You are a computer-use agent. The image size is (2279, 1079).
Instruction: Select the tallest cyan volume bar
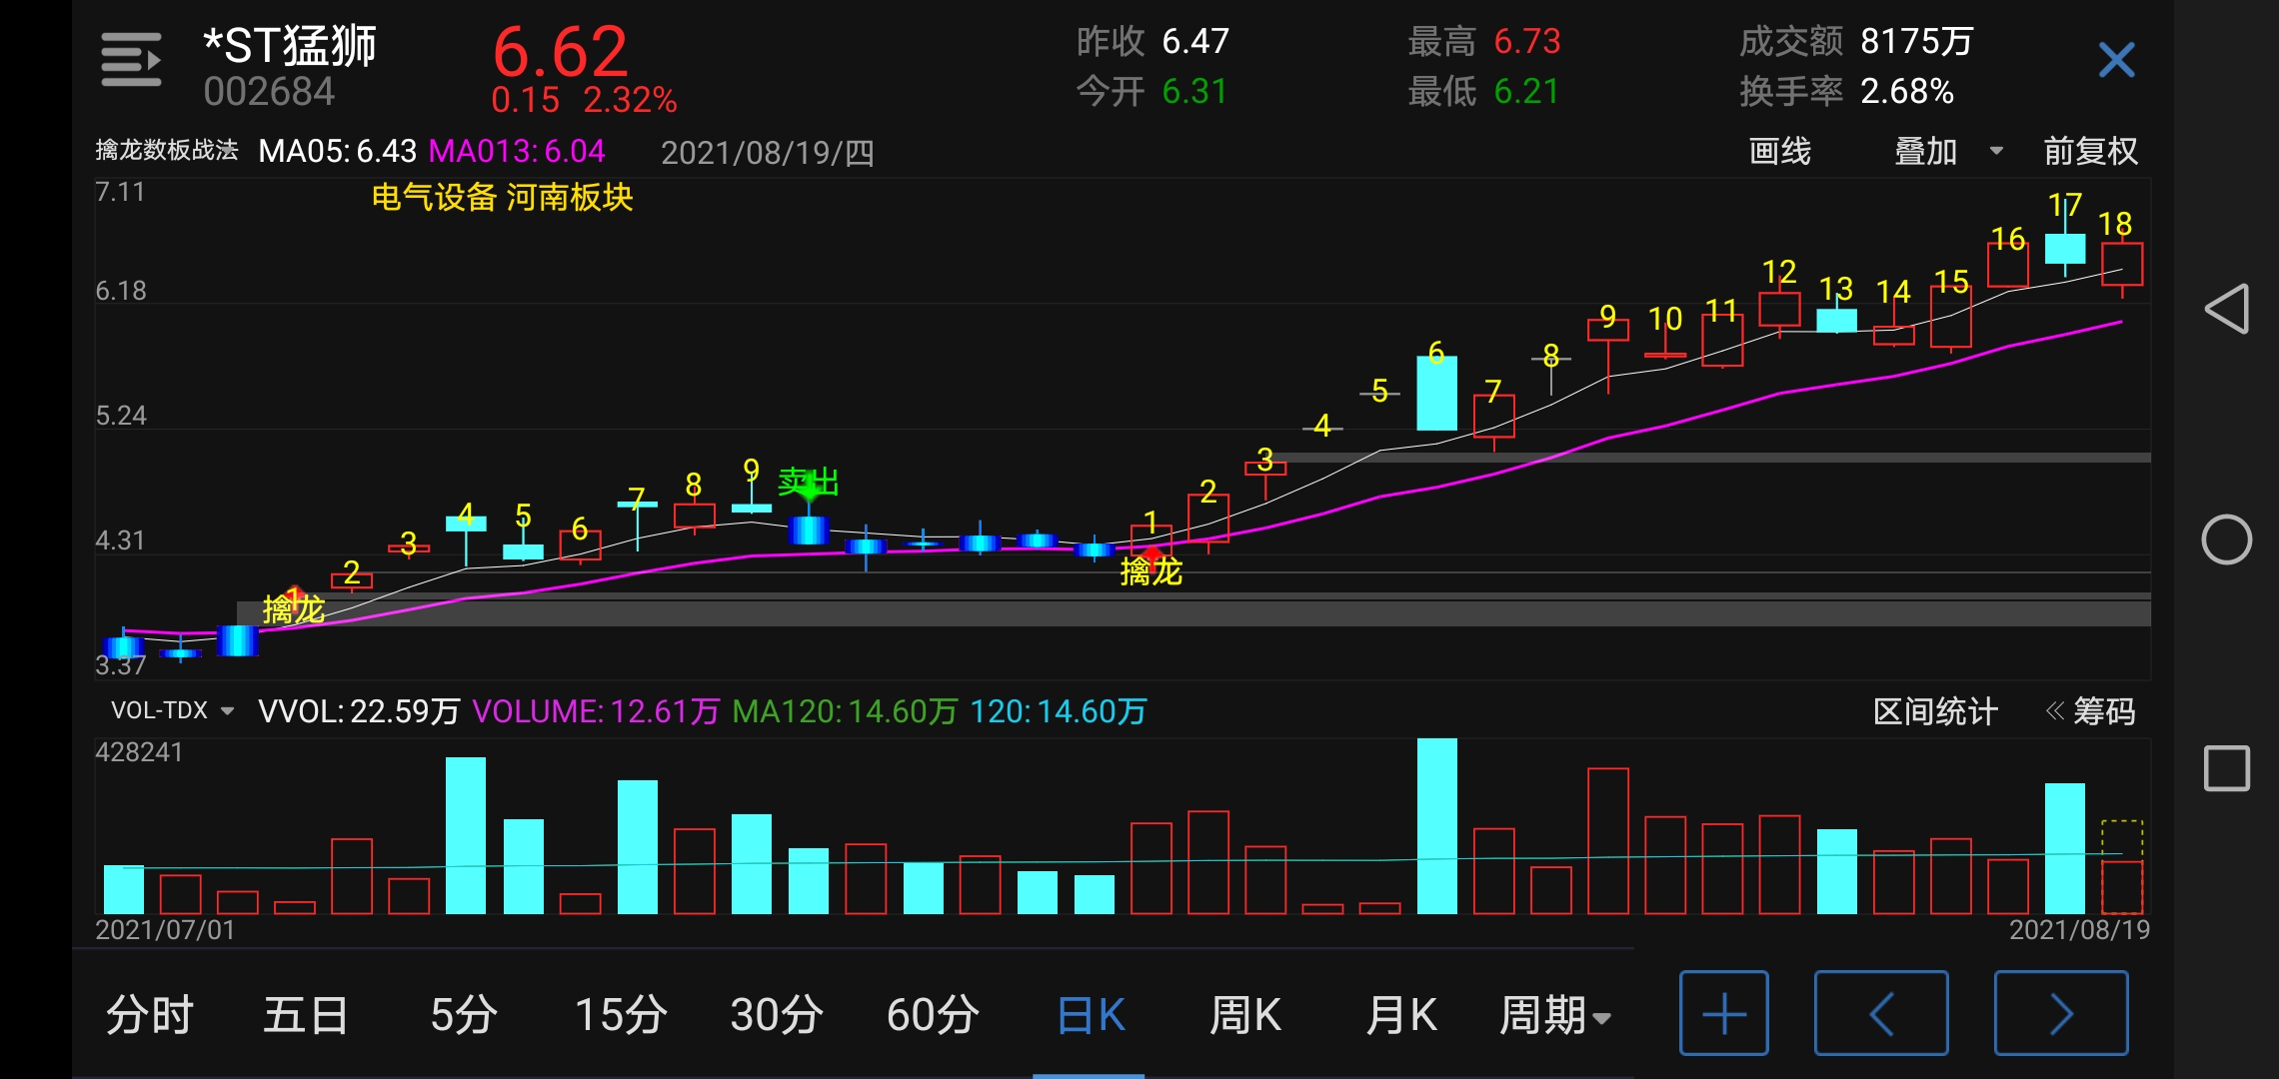(x=1436, y=825)
